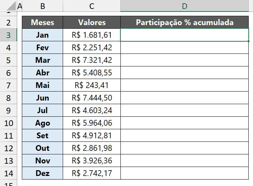253x186 pixels.
Task: Select row 7 header
Action: click(8, 85)
